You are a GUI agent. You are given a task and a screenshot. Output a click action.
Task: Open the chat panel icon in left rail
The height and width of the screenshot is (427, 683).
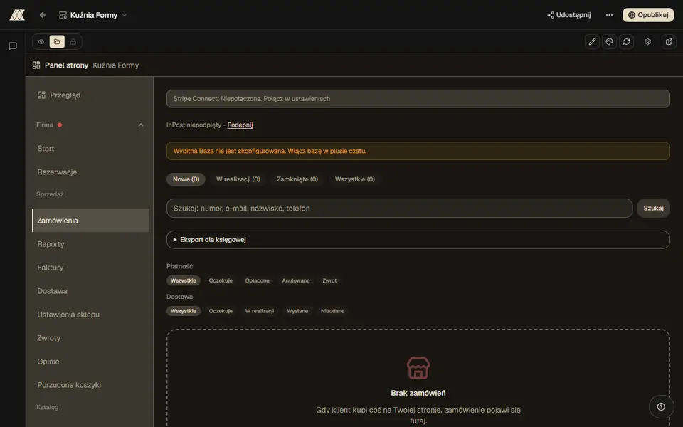pyautogui.click(x=13, y=46)
